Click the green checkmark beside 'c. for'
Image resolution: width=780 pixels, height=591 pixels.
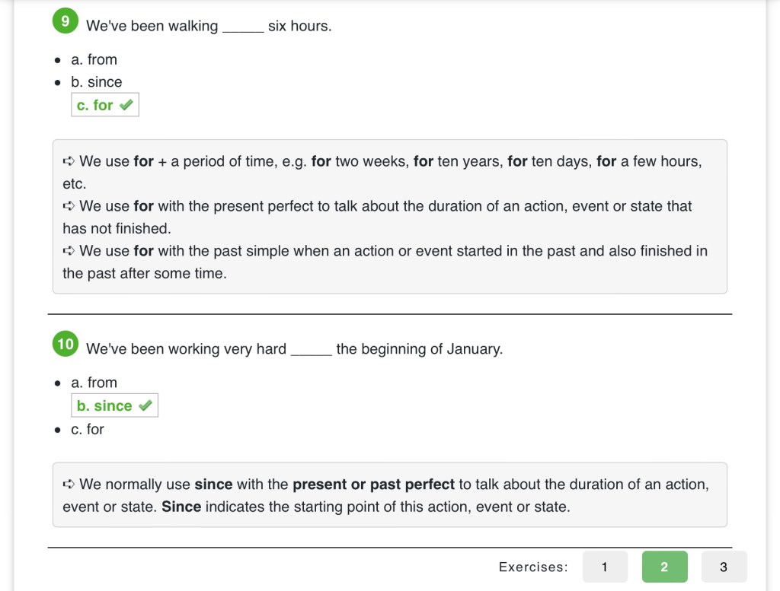pyautogui.click(x=126, y=105)
